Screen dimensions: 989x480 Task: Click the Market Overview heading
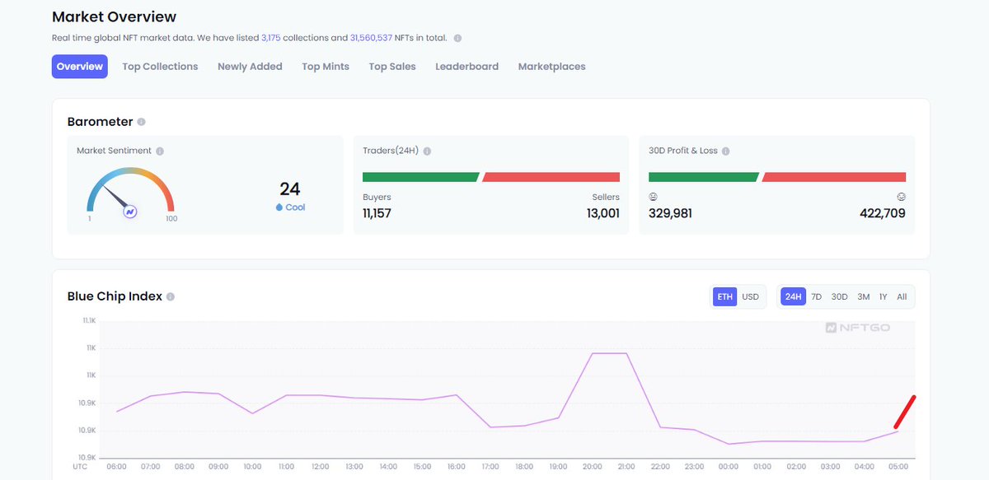tap(114, 16)
